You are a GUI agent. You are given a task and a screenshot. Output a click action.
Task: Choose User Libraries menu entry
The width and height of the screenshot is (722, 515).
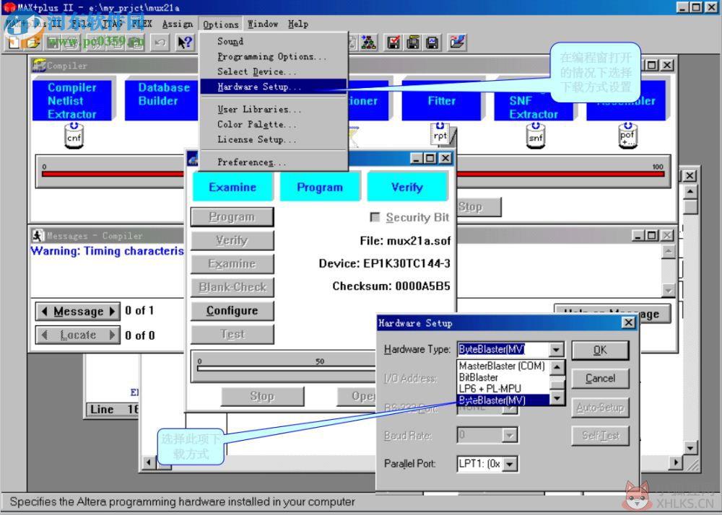tap(273, 110)
